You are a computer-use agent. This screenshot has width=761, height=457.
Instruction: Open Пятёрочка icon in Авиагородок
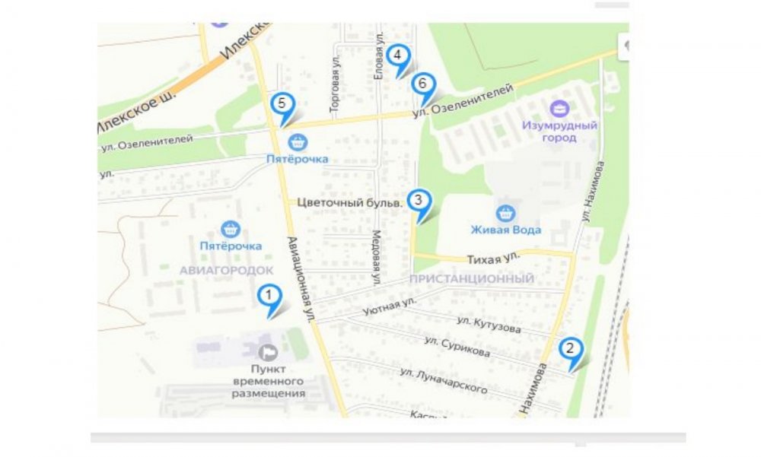click(230, 229)
